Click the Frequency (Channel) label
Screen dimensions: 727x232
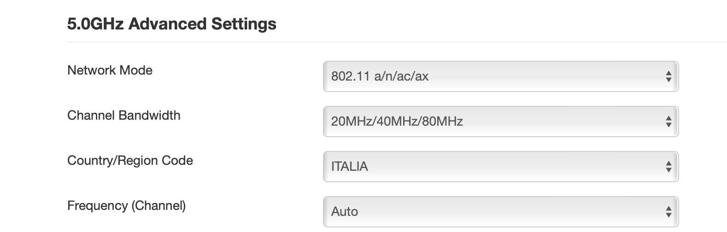(126, 206)
